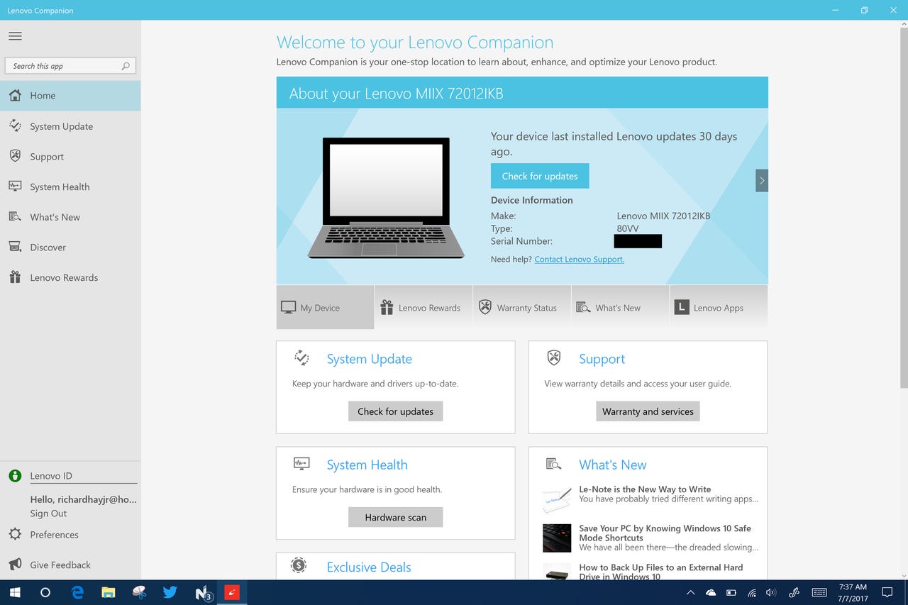Open Twitter from the taskbar
This screenshot has width=908, height=605.
[x=170, y=592]
